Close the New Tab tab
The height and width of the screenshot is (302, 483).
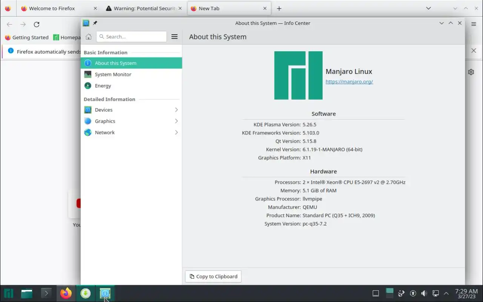tap(265, 8)
